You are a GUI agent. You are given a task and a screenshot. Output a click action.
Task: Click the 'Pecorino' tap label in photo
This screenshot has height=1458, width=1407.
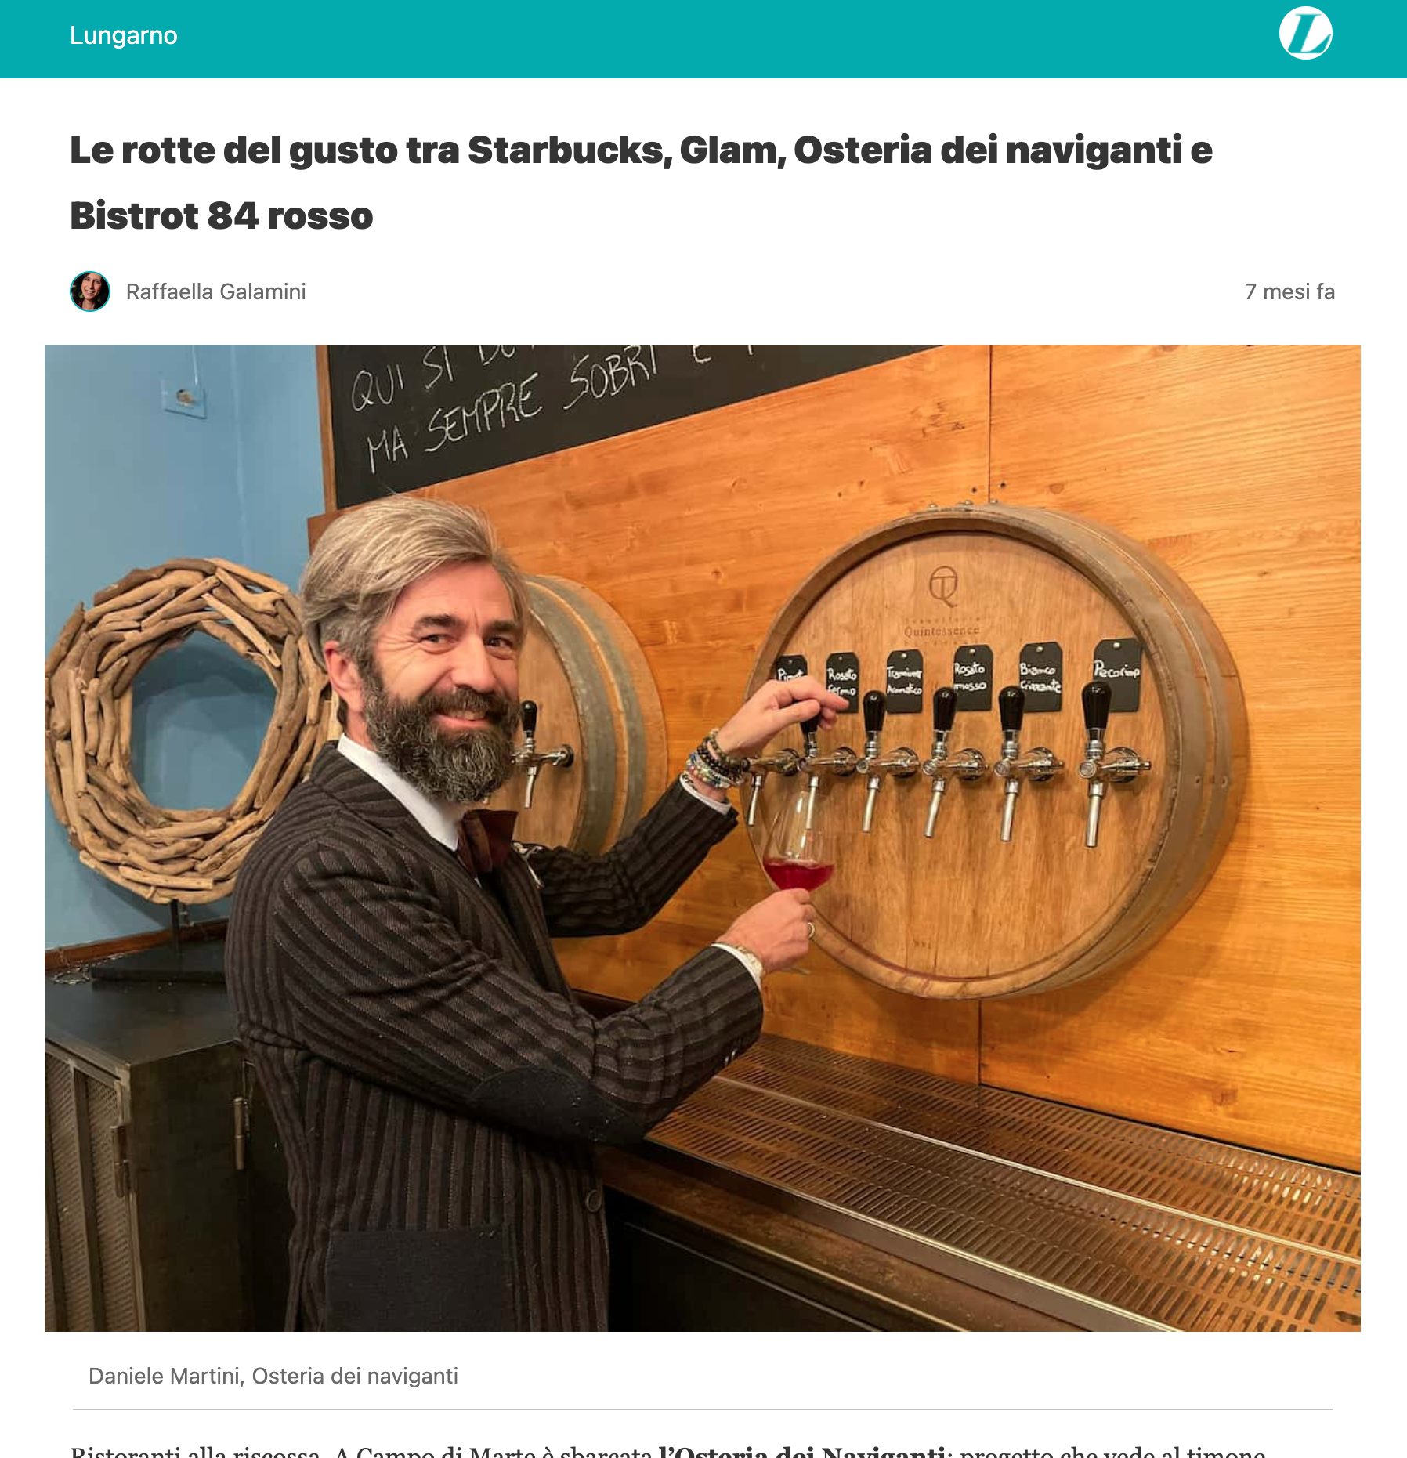tap(1116, 672)
